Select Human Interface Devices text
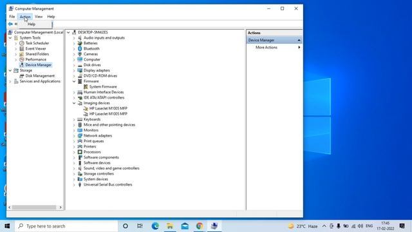The image size is (412, 232). pos(104,92)
